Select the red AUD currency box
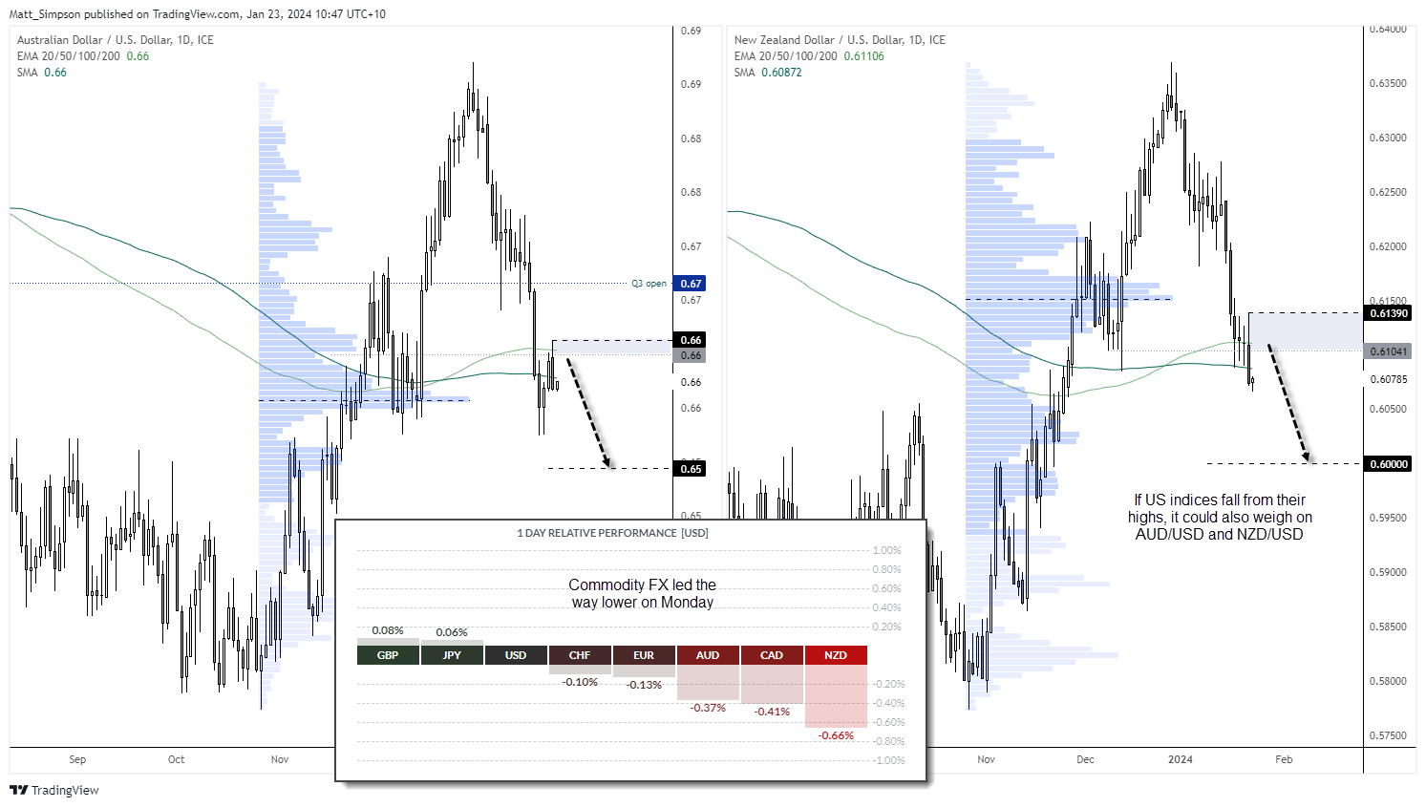This screenshot has height=808, width=1426. pyautogui.click(x=708, y=655)
